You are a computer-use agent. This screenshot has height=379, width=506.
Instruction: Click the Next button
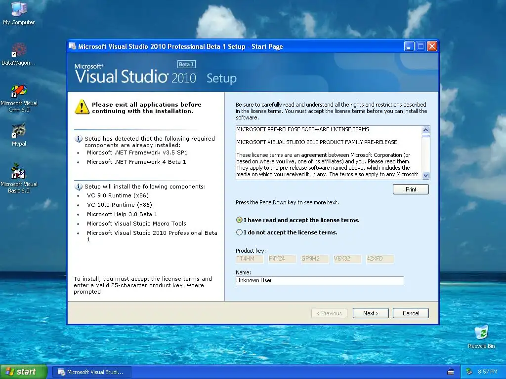tap(371, 313)
